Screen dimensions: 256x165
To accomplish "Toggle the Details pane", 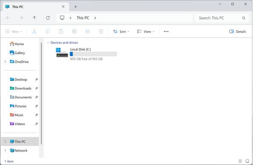I will pyautogui.click(x=238, y=32).
